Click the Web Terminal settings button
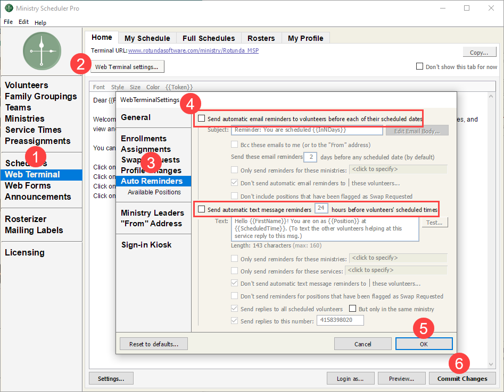The height and width of the screenshot is (392, 504). click(127, 67)
